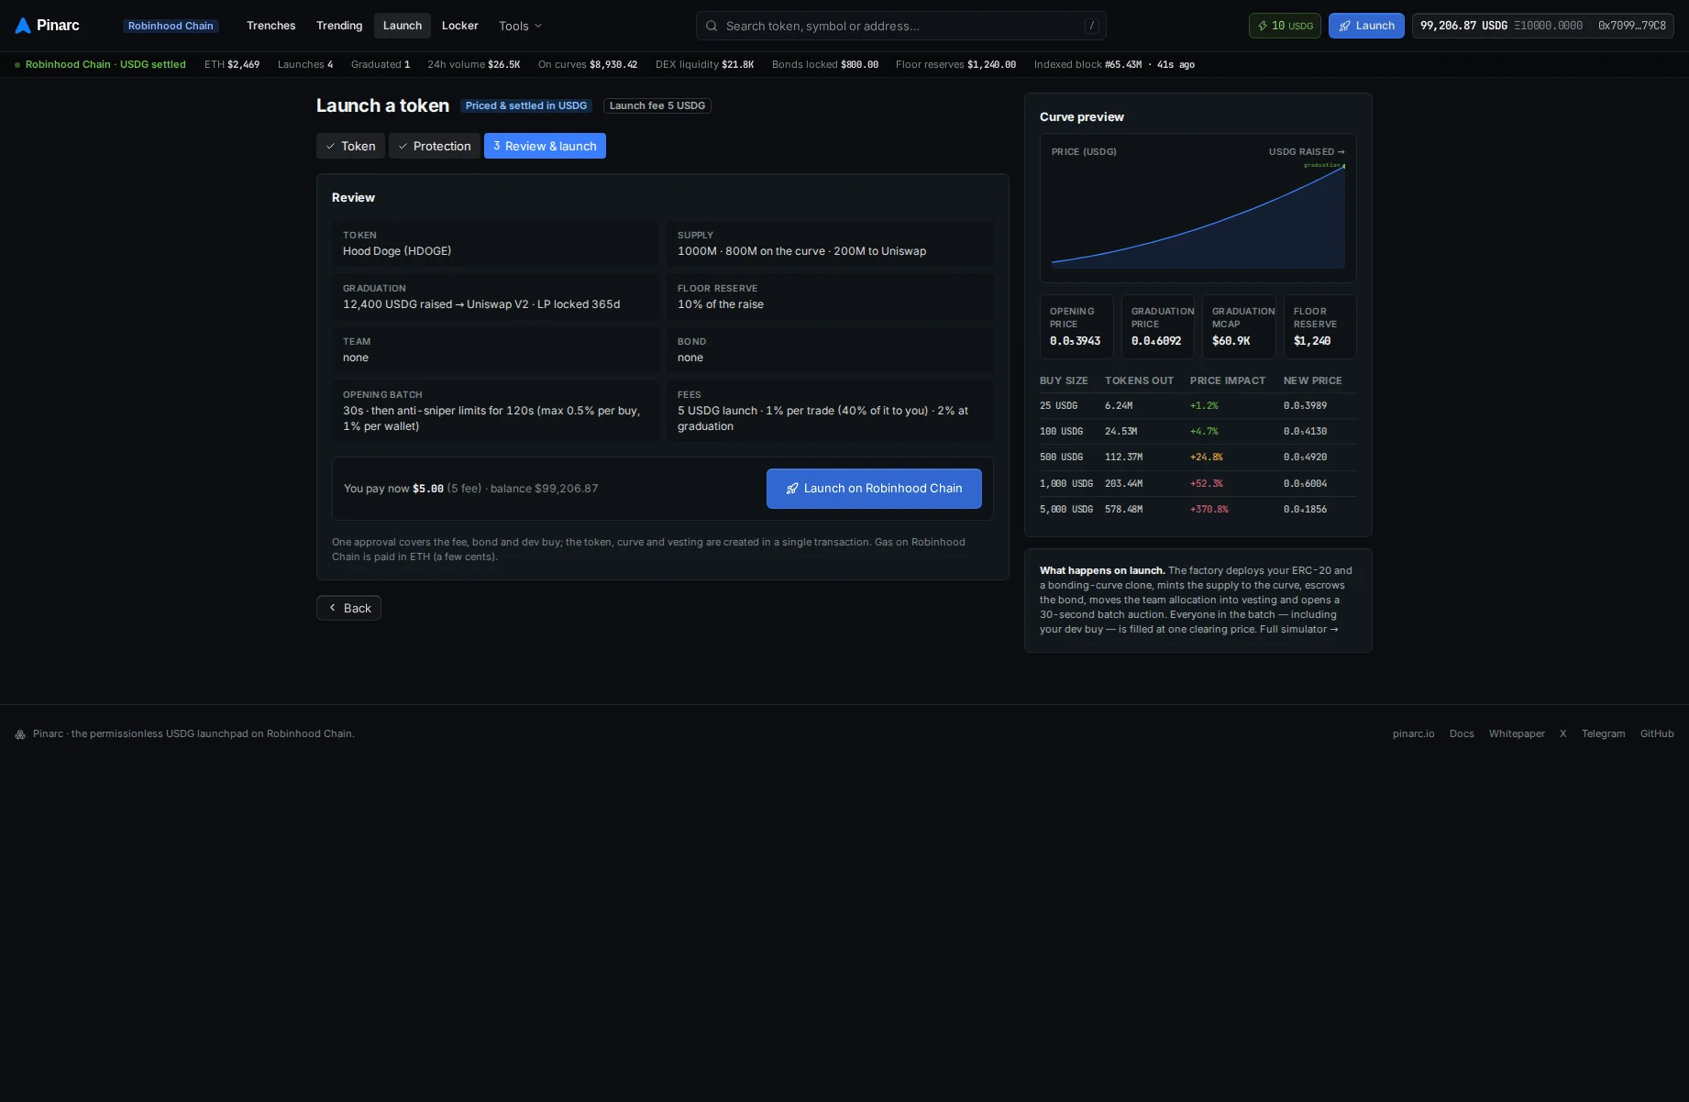Click the Floor Reserve 10% of the raise field
The width and height of the screenshot is (1689, 1102).
[830, 297]
